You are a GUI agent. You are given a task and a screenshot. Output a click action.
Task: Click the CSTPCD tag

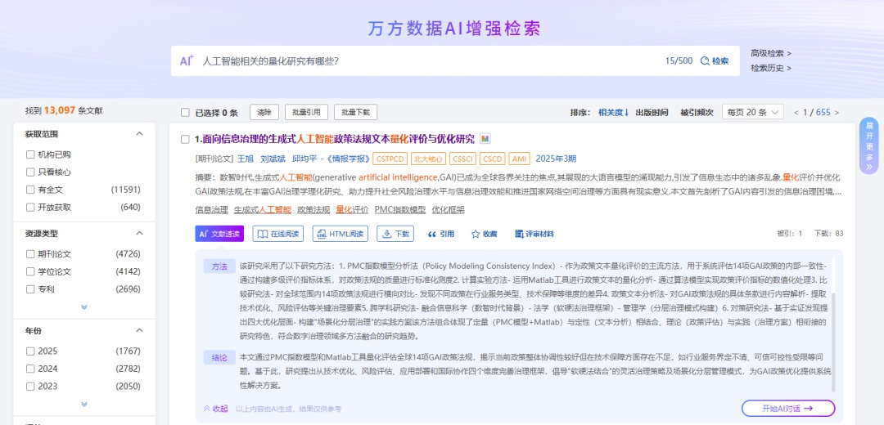click(390, 159)
